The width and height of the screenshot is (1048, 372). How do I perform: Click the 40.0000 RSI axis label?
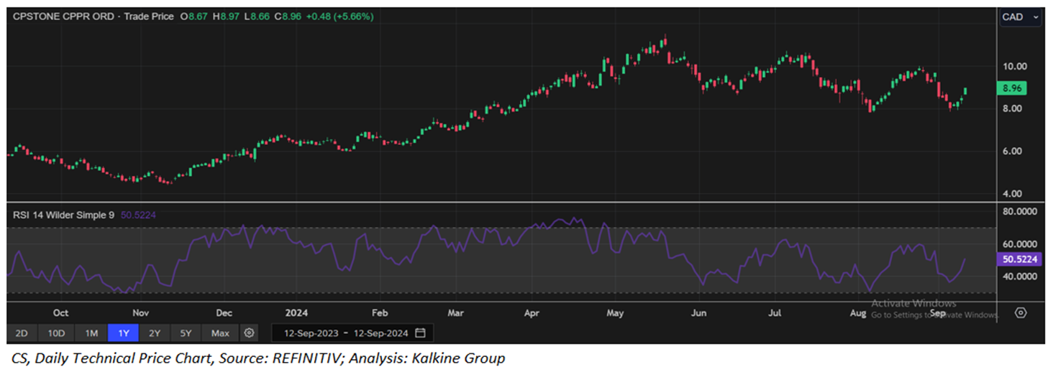tap(1020, 276)
